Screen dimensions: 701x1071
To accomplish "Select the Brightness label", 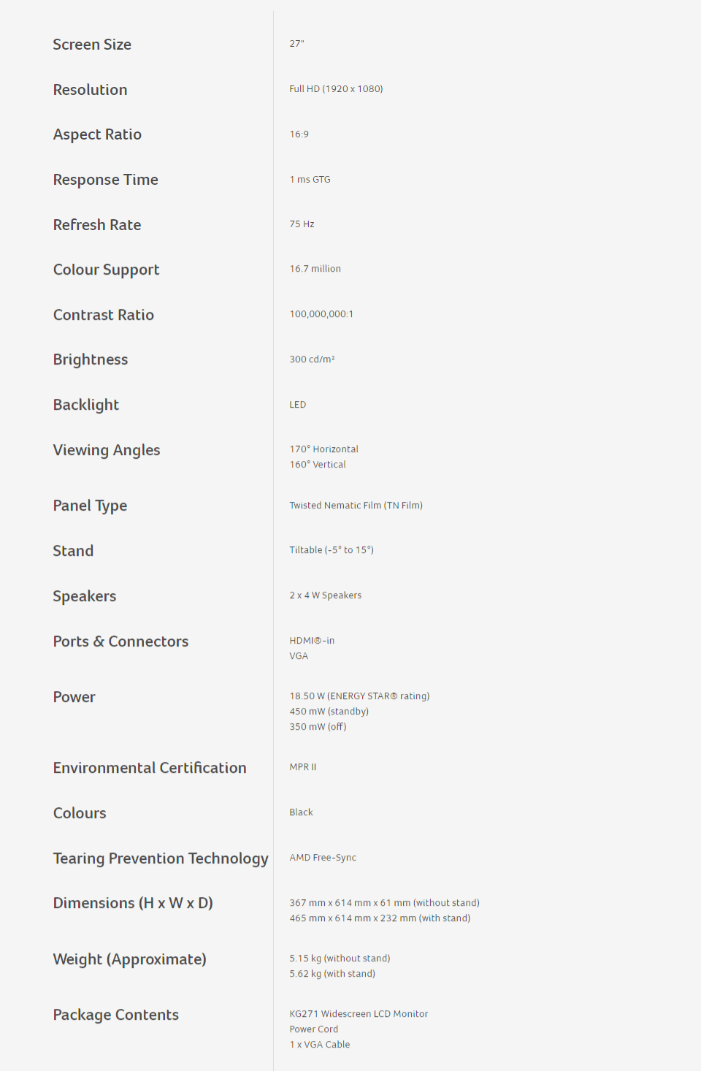I will [91, 359].
